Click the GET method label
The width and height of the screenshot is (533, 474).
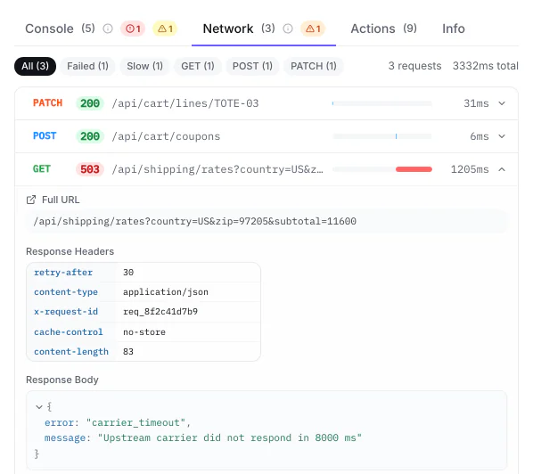coord(42,169)
